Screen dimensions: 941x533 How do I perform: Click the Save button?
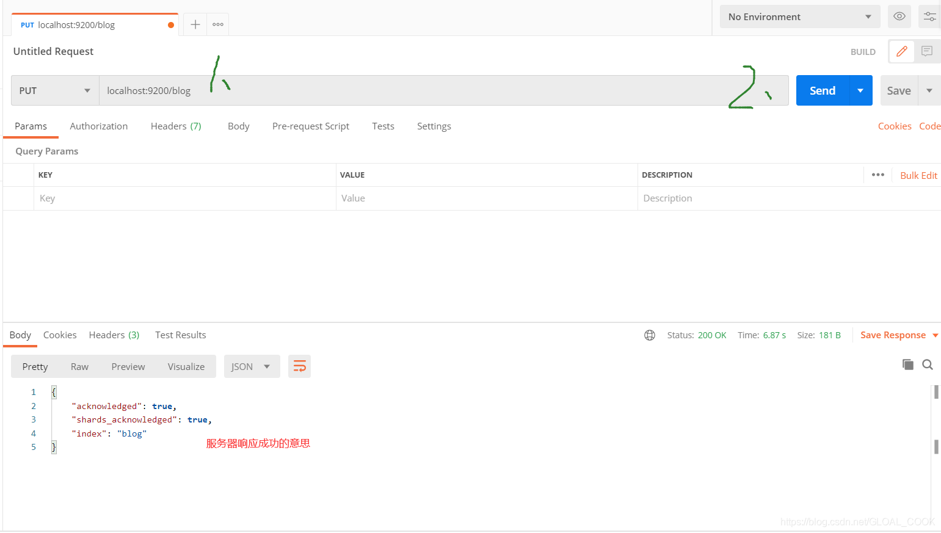point(899,90)
